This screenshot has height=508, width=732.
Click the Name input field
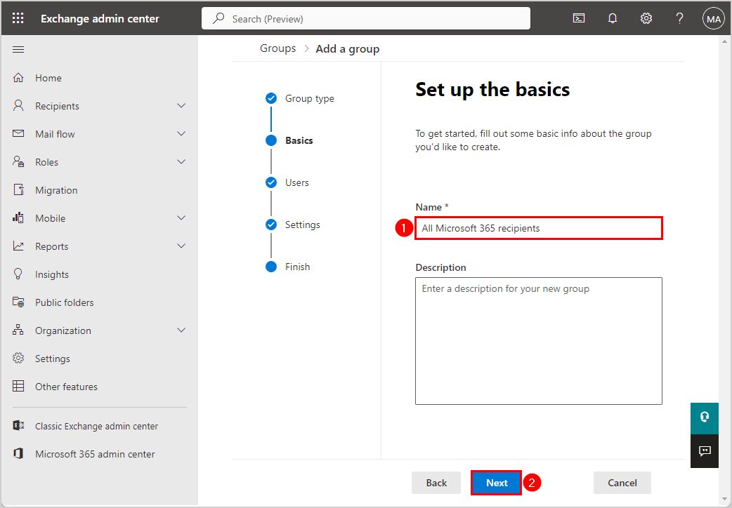(539, 228)
